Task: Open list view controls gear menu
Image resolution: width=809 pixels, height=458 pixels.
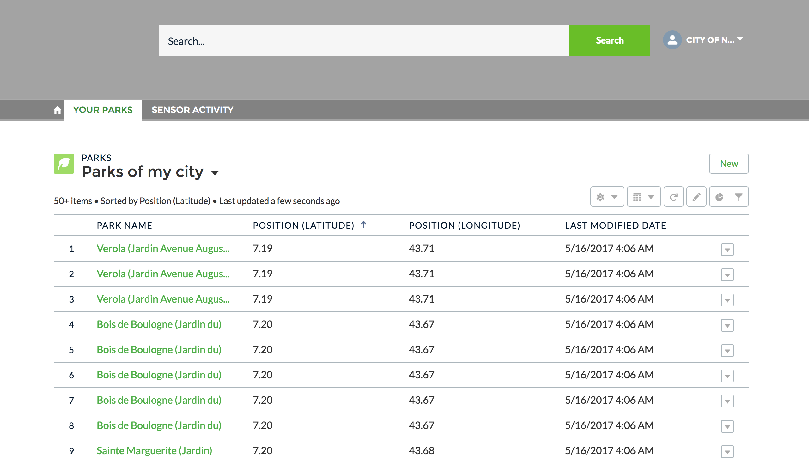Action: click(x=607, y=197)
